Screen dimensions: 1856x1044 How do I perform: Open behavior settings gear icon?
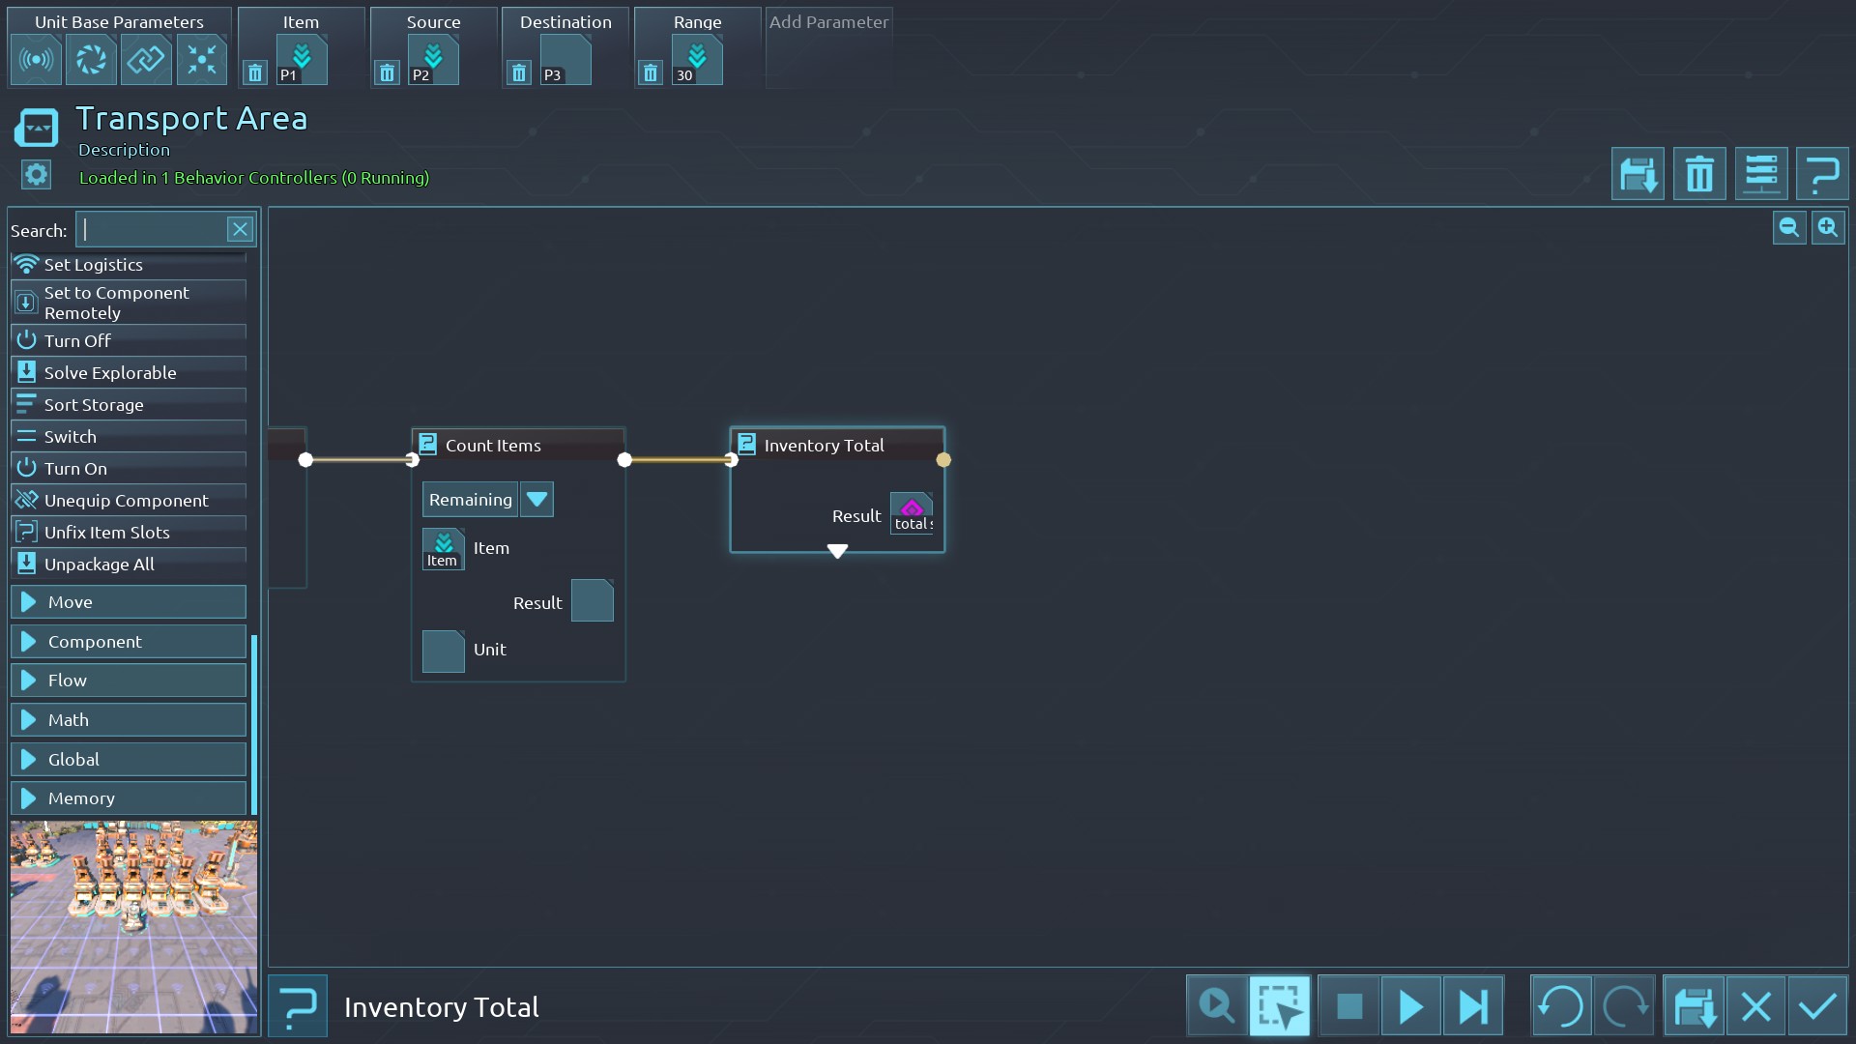[x=36, y=174]
